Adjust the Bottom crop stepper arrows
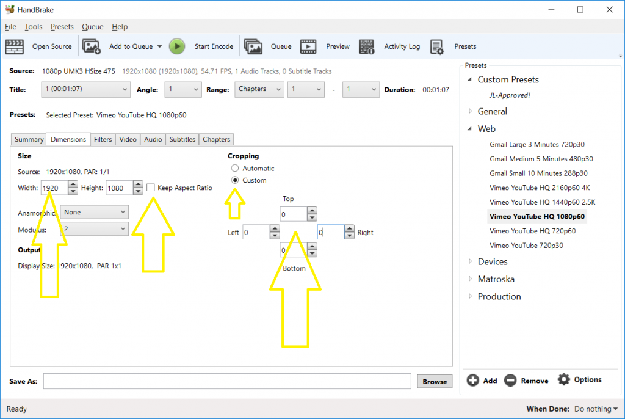Screen dimensions: 625x419 (x=312, y=250)
